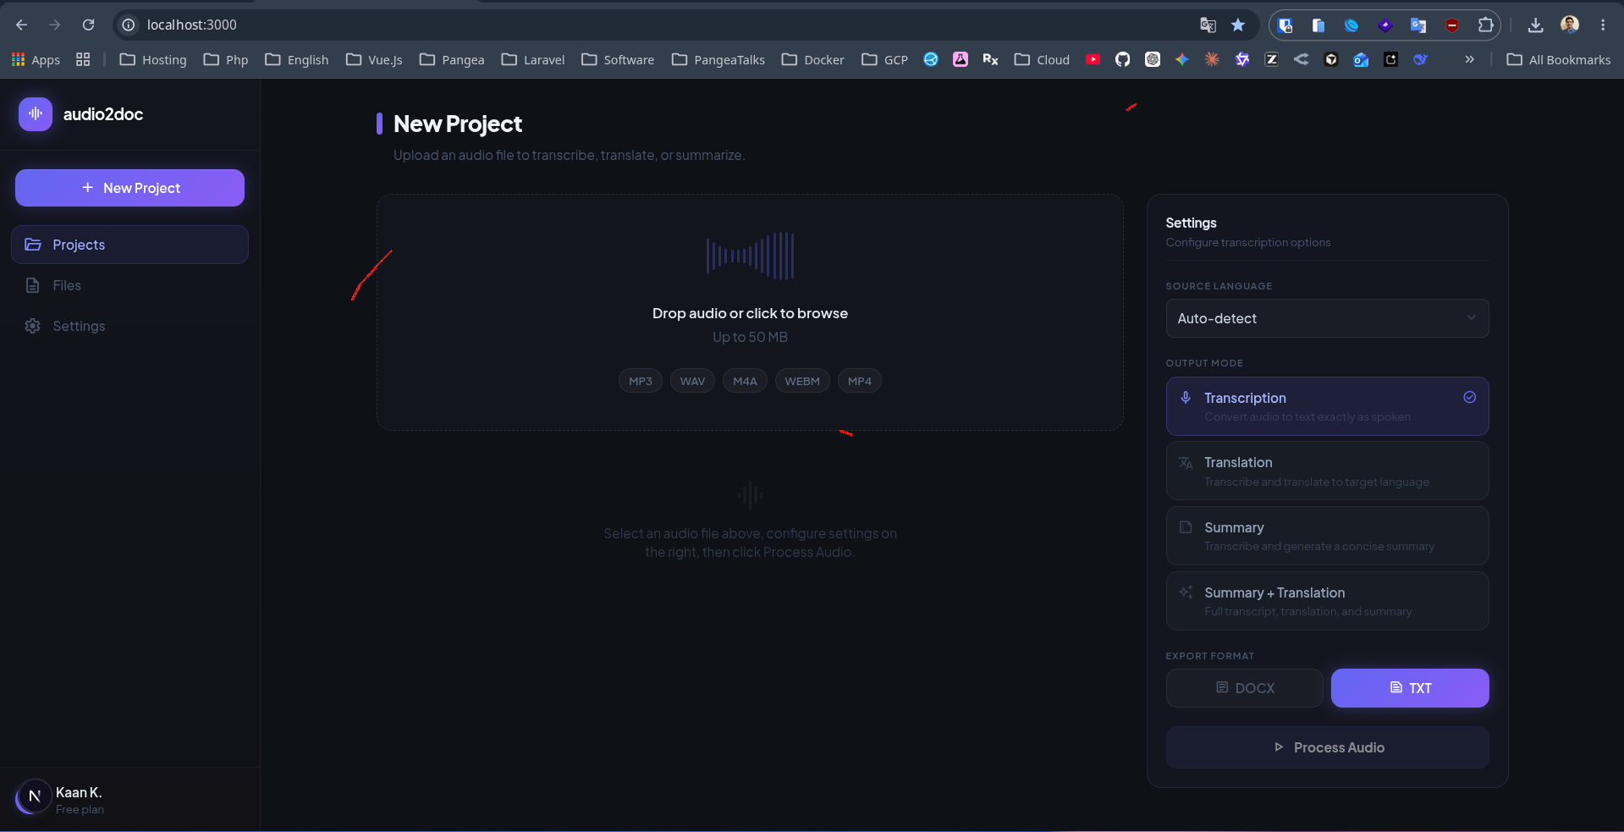This screenshot has height=832, width=1624.
Task: Select Transcription output mode
Action: click(1327, 406)
